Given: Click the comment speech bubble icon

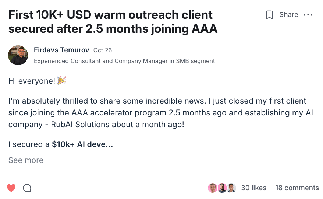Looking at the screenshot, I should [x=27, y=188].
